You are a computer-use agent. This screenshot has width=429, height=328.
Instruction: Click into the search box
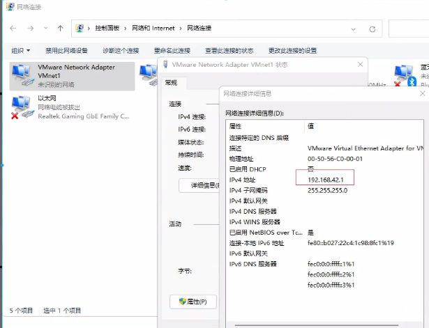[x=409, y=29]
